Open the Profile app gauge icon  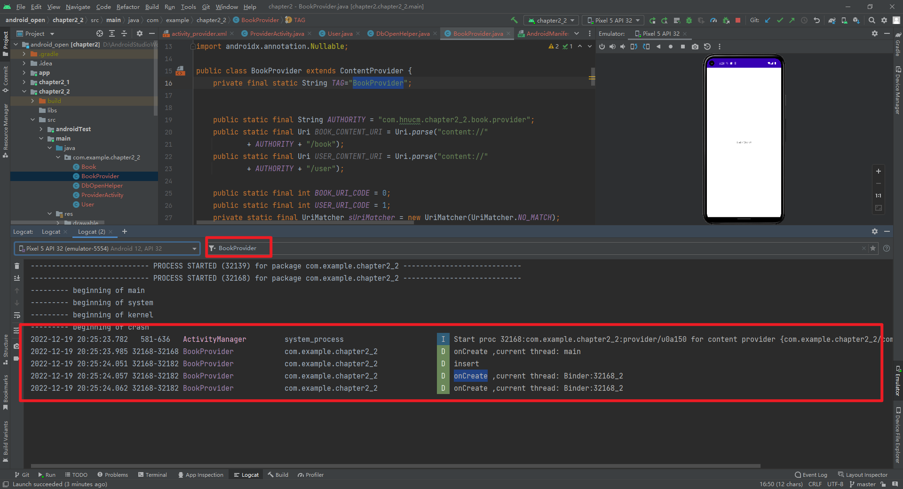coord(713,20)
